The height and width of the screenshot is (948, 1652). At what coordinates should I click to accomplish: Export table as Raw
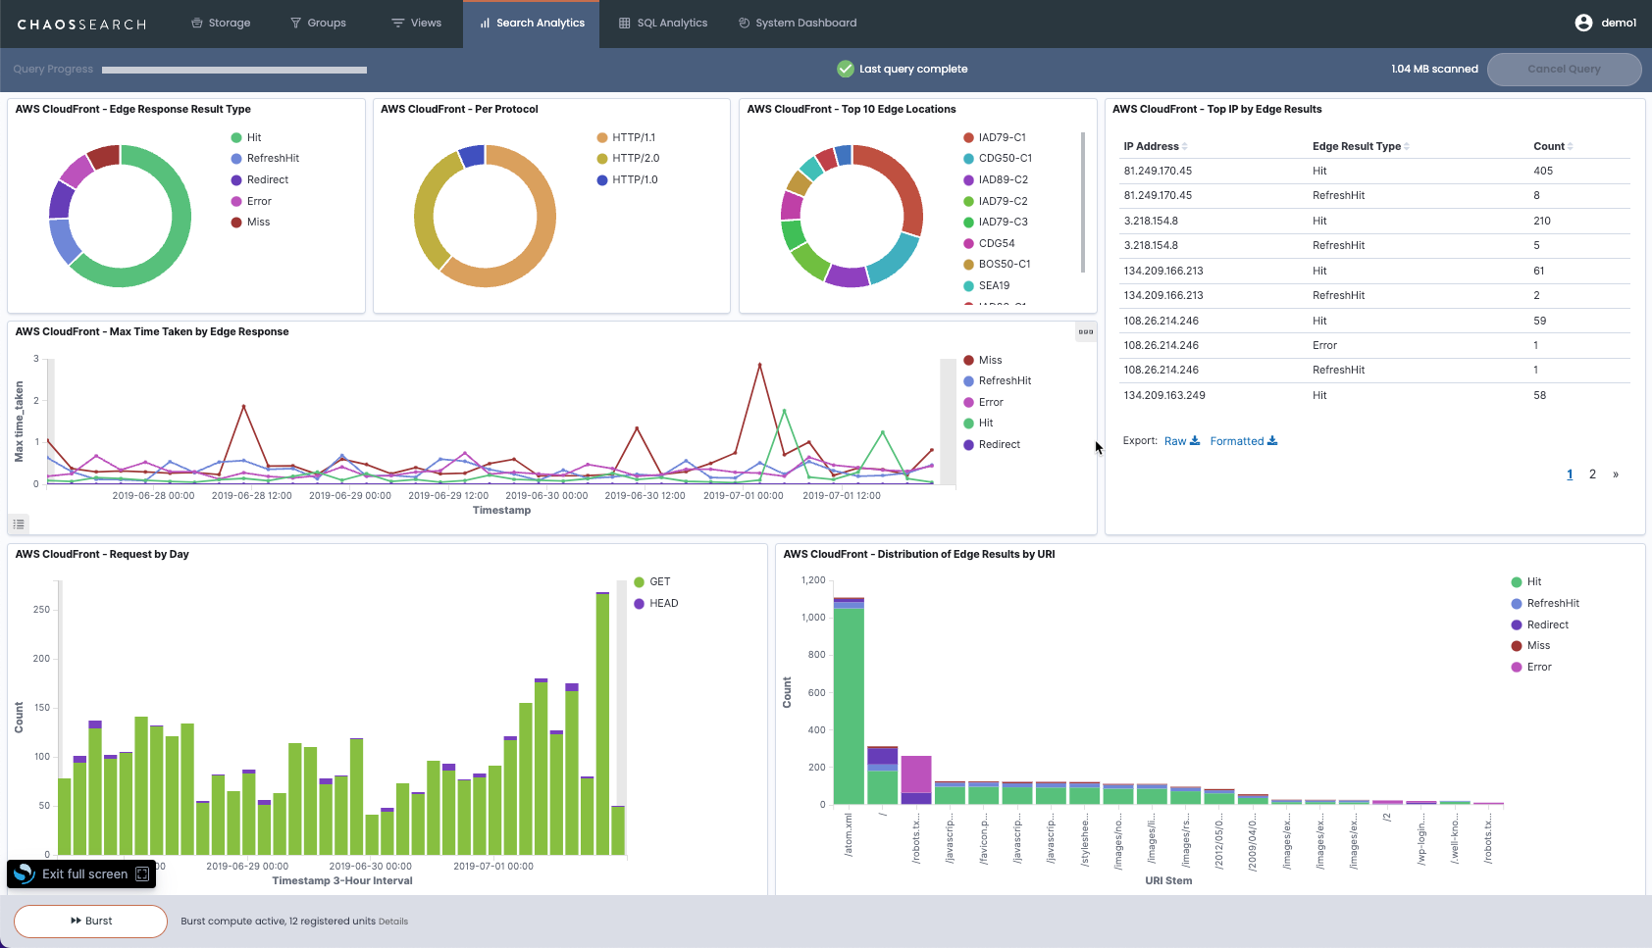(x=1181, y=441)
